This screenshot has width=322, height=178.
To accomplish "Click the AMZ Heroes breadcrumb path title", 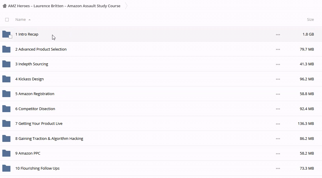I will click(x=64, y=6).
